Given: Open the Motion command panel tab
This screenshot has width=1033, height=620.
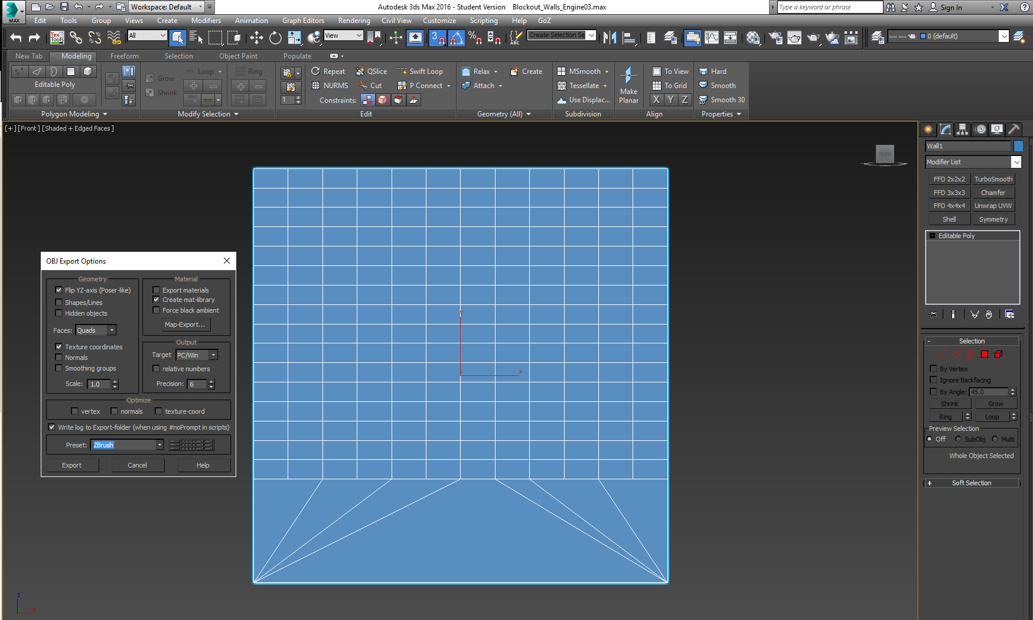Looking at the screenshot, I should pyautogui.click(x=980, y=129).
